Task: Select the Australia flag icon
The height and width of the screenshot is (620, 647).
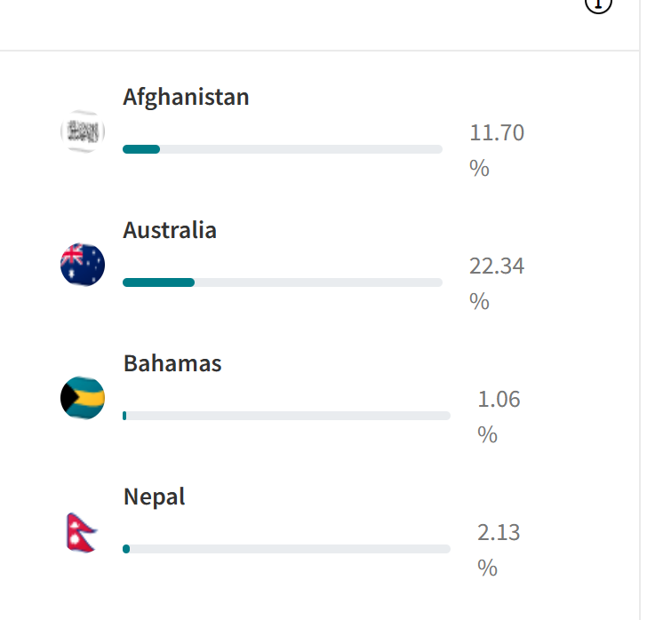Action: (x=83, y=264)
